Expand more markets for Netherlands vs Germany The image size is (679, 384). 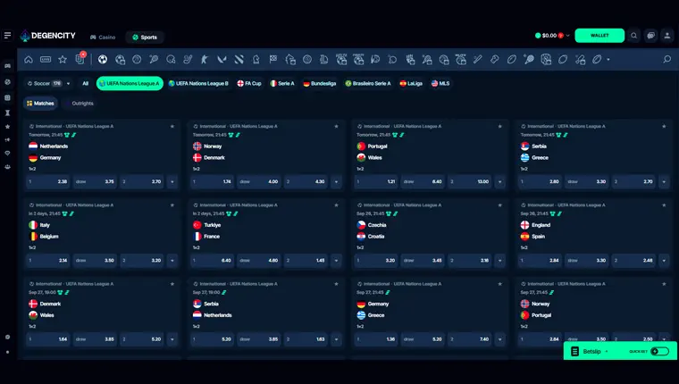172,182
